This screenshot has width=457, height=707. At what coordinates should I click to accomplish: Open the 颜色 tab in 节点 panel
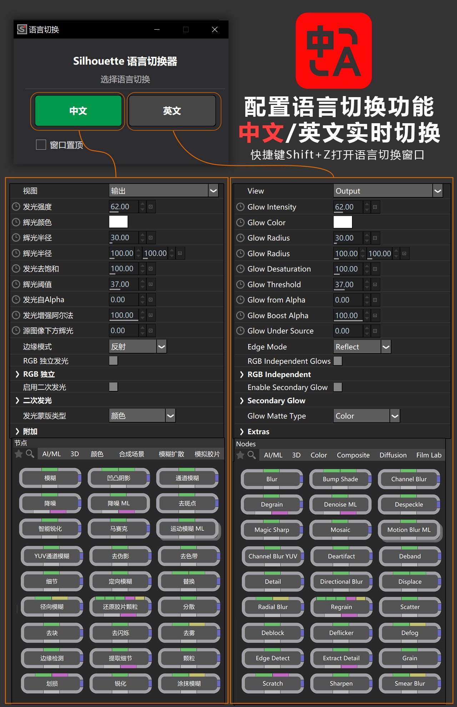[97, 454]
